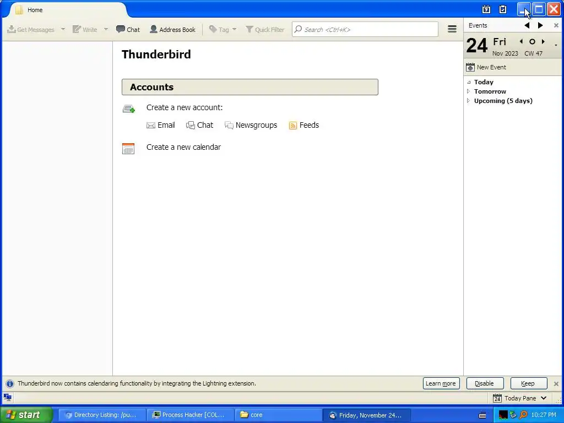Image resolution: width=564 pixels, height=423 pixels.
Task: Switch to Directory Listing taskbar window
Action: (102, 415)
